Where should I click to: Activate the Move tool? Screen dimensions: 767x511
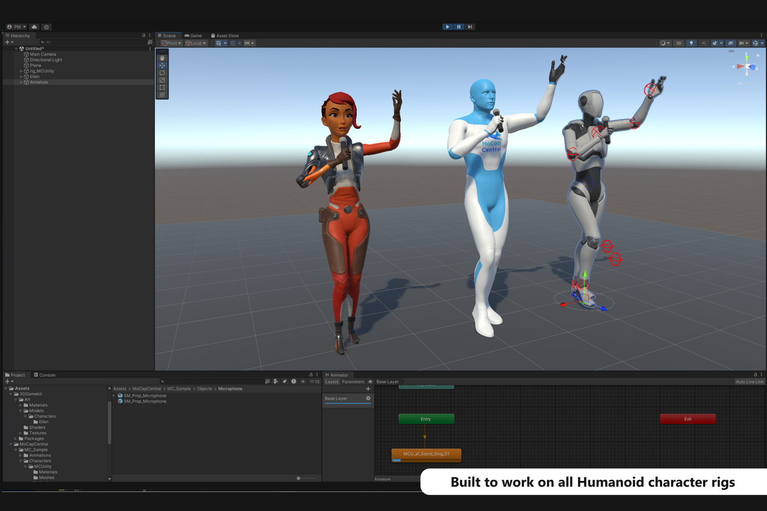pos(162,65)
